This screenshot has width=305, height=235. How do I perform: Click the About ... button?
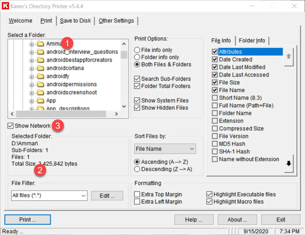point(237,220)
